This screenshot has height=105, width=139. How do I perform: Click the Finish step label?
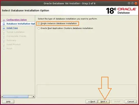pyautogui.click(x=9, y=49)
